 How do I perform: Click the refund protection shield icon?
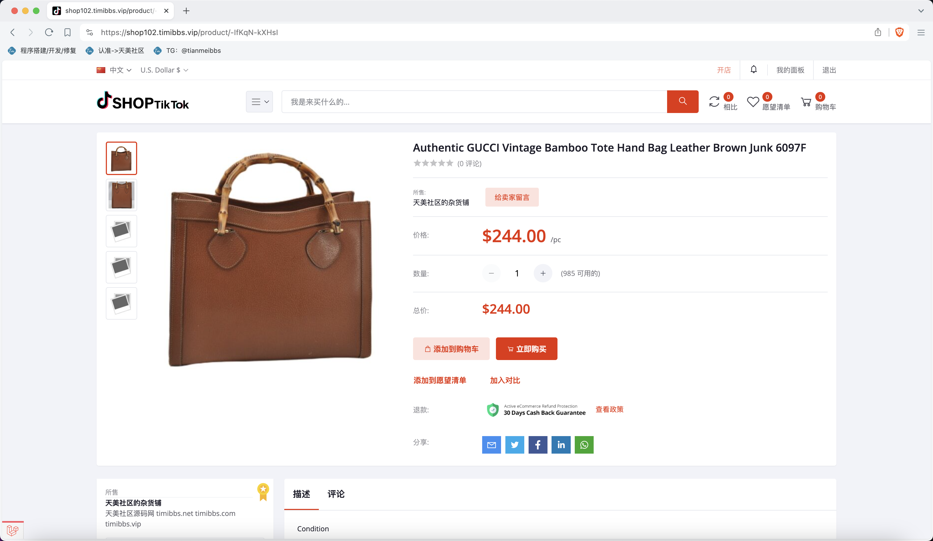(x=492, y=410)
